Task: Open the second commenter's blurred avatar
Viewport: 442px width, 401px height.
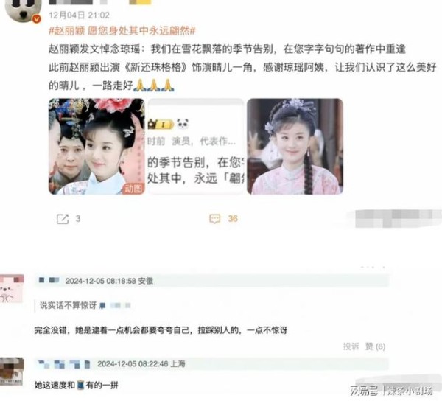Action: (12, 371)
